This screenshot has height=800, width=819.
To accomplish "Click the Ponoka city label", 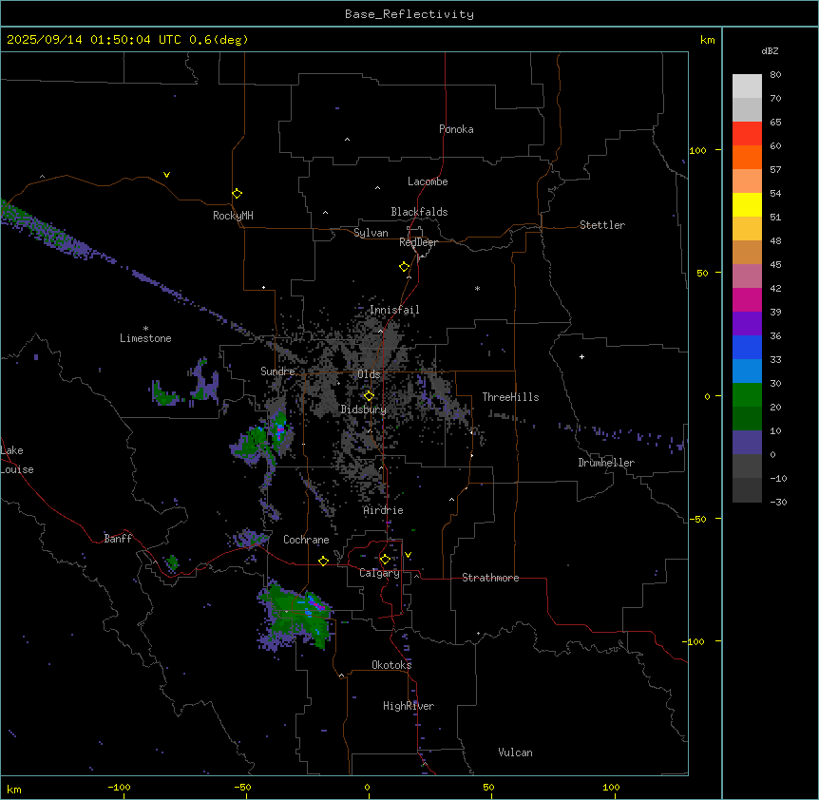I will (456, 129).
